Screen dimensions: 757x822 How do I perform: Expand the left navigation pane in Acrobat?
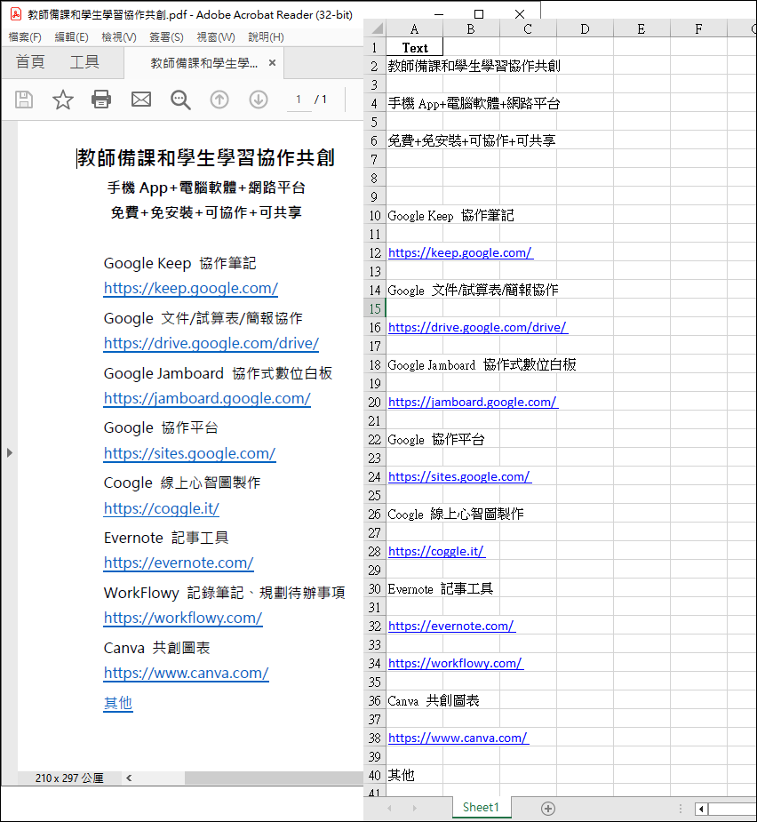[x=10, y=452]
